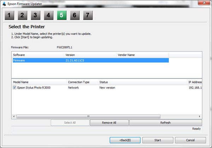Click the Model Name column header

click(x=39, y=82)
